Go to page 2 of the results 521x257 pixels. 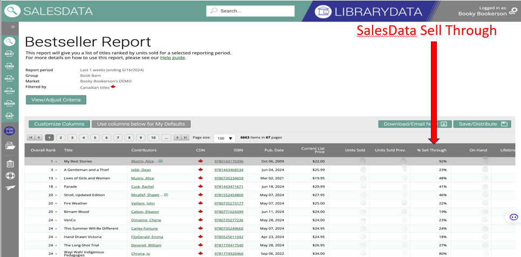[60, 137]
